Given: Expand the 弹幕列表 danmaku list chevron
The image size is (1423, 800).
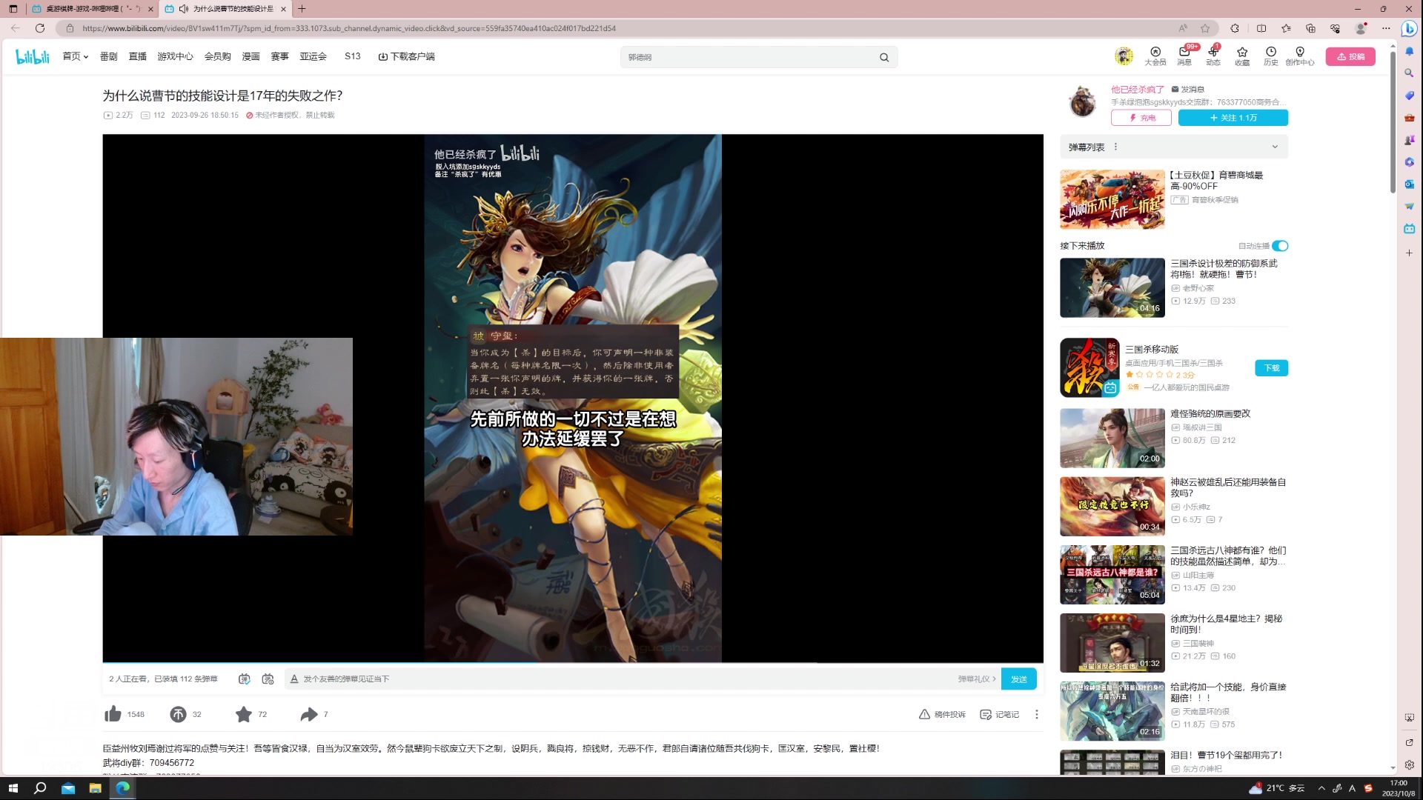Looking at the screenshot, I should pyautogui.click(x=1275, y=147).
